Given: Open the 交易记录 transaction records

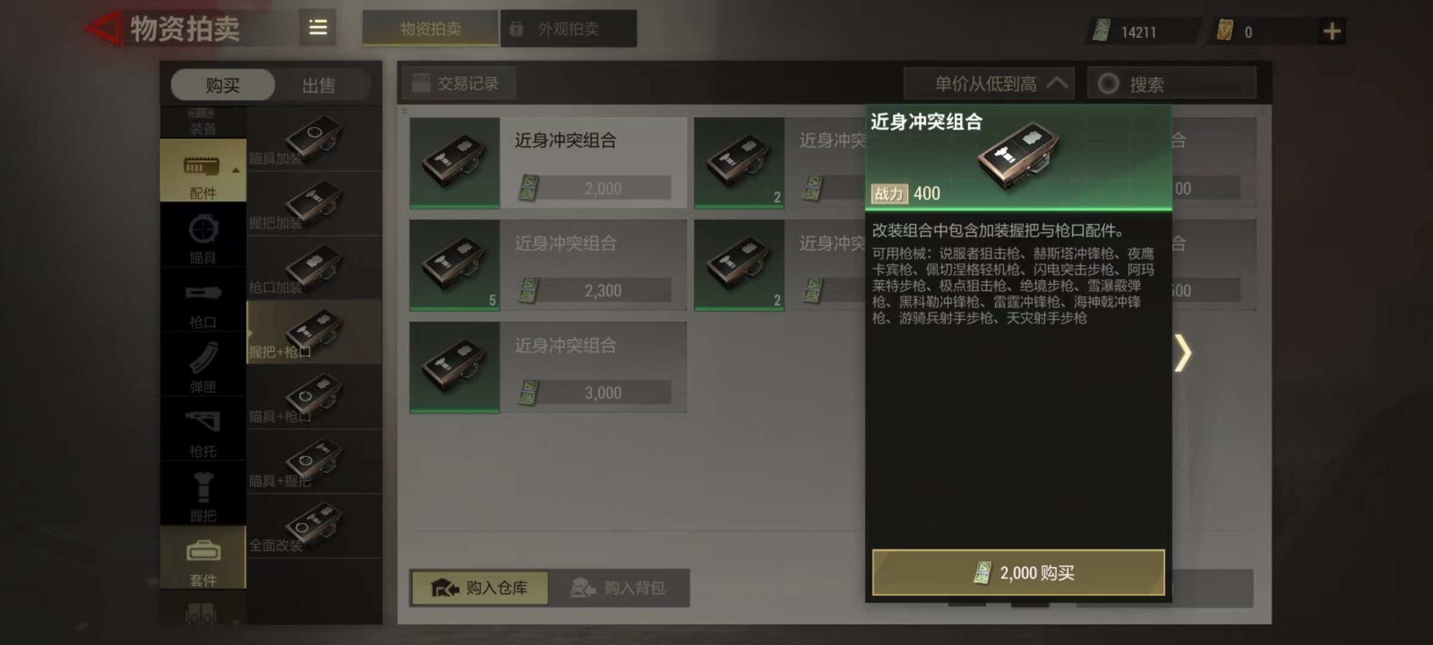Looking at the screenshot, I should click(459, 84).
